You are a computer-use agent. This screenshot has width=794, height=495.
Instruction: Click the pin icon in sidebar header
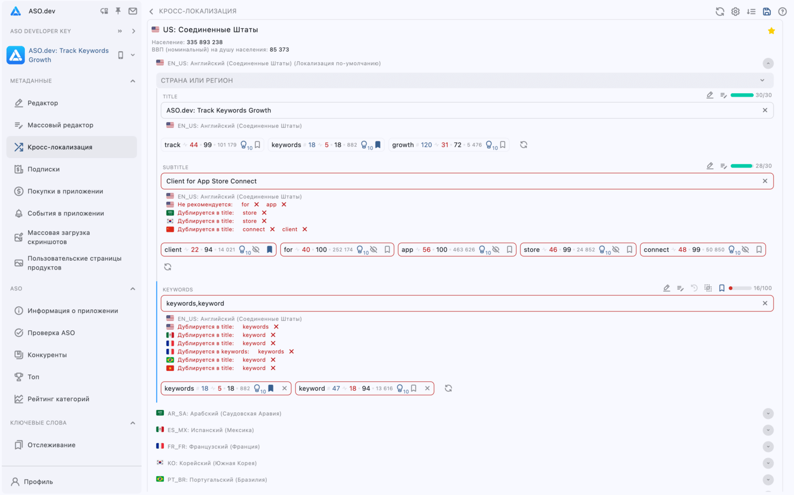(x=118, y=11)
